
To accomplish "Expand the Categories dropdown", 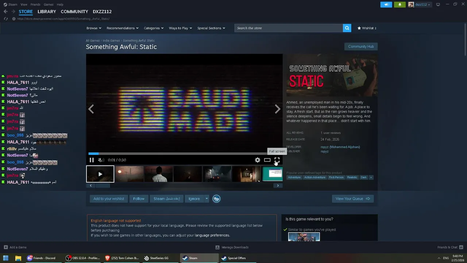I will click(x=154, y=28).
